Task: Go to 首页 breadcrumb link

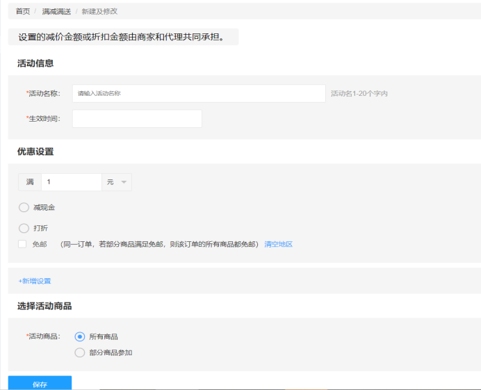Action: pyautogui.click(x=23, y=11)
